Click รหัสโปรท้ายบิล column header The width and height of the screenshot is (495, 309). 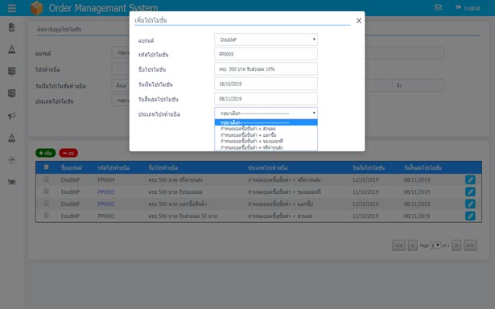coord(113,168)
